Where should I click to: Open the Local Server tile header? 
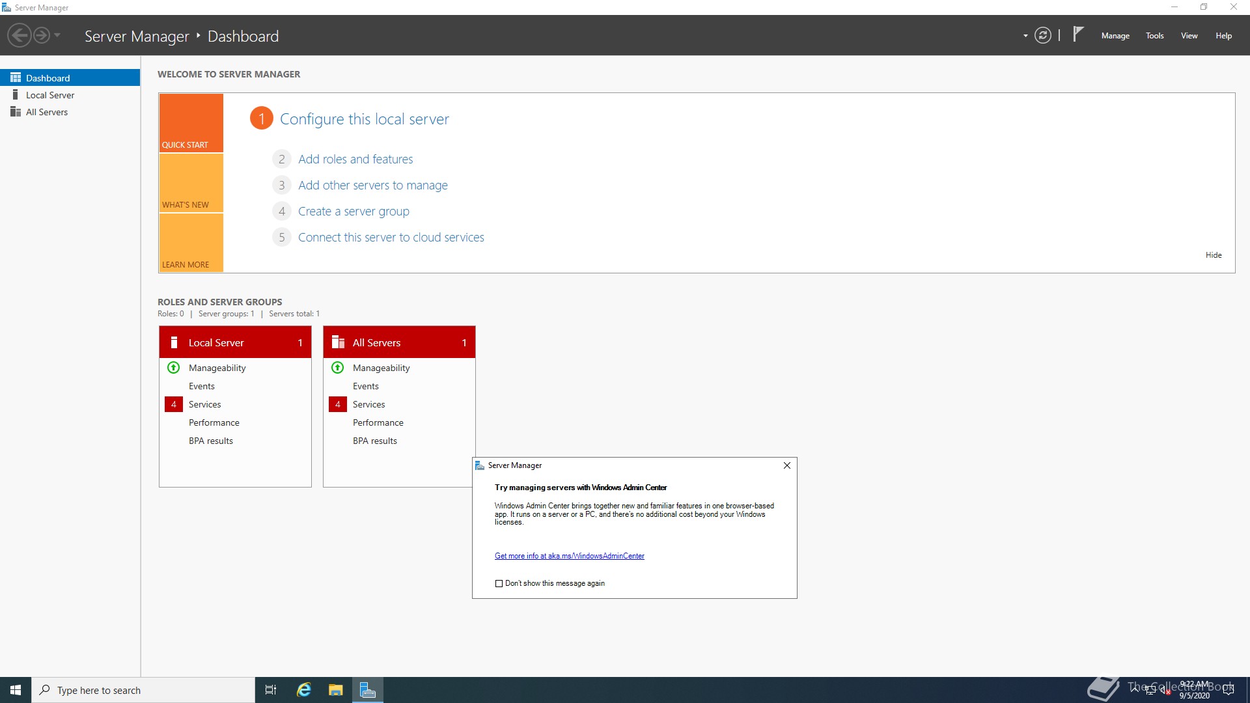pos(235,342)
